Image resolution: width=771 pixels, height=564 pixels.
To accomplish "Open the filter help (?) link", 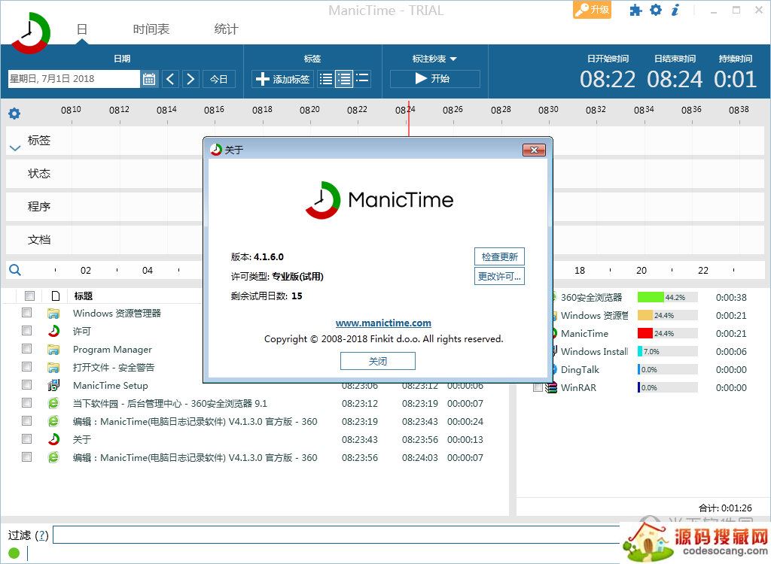I will (x=42, y=535).
